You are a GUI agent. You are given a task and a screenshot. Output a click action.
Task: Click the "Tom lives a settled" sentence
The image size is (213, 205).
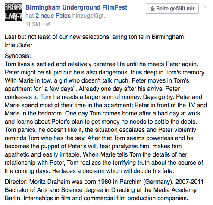tap(101, 64)
